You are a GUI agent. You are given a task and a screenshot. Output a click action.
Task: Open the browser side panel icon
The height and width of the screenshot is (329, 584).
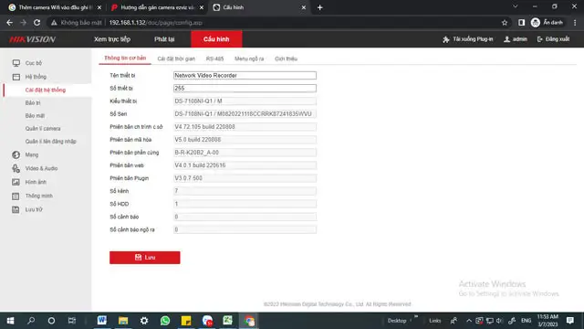click(521, 23)
